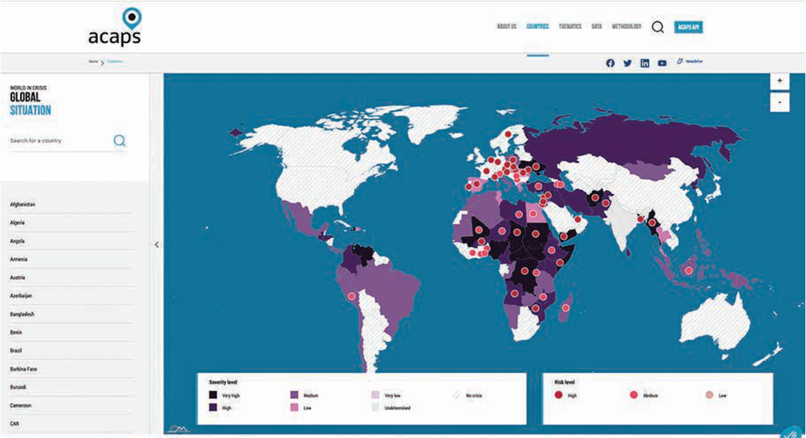Select the risk marker on Afghanistan

(596, 197)
